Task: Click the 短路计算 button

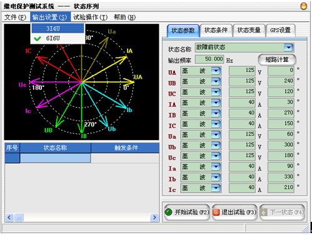Action: 277,60
